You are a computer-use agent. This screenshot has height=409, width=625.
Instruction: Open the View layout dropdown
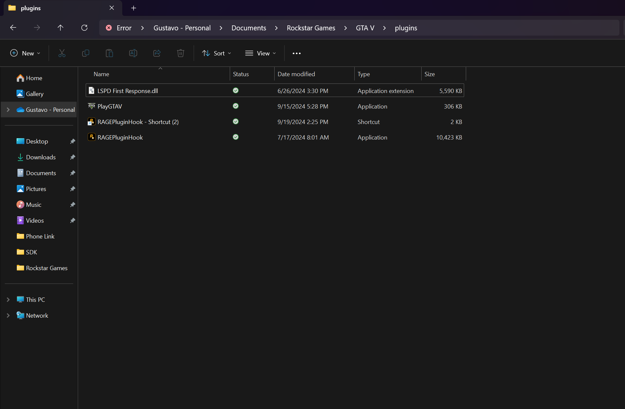260,53
